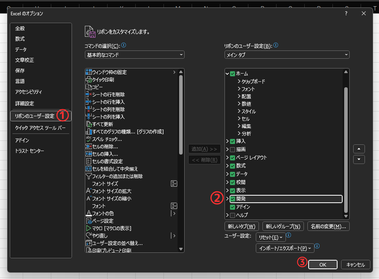Expand the 開発 tab node
The image size is (379, 279).
coord(227,198)
